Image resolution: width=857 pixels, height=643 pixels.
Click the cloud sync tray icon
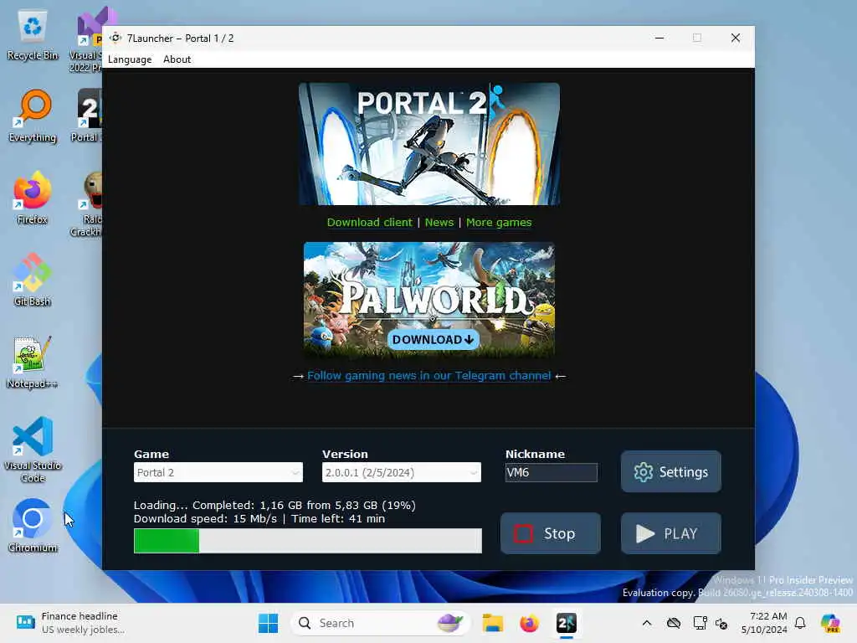[674, 623]
